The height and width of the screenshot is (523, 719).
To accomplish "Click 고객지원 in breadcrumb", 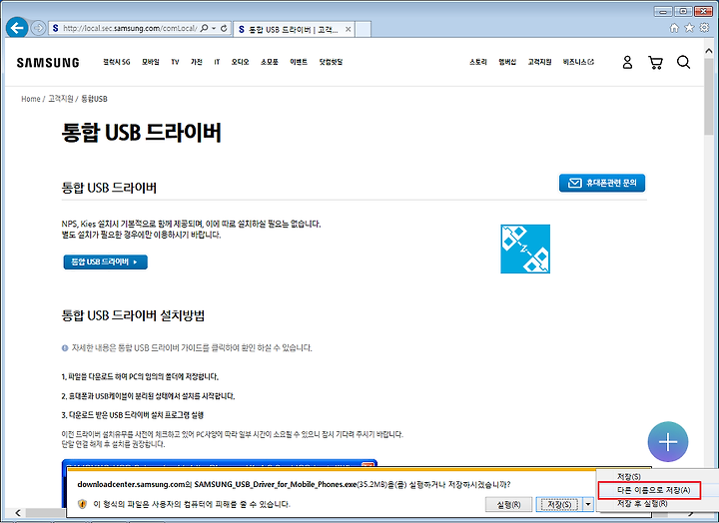I will click(61, 99).
